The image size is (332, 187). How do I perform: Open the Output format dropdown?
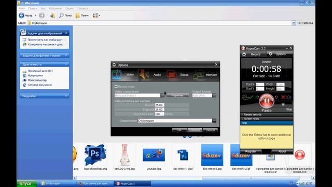214,96
